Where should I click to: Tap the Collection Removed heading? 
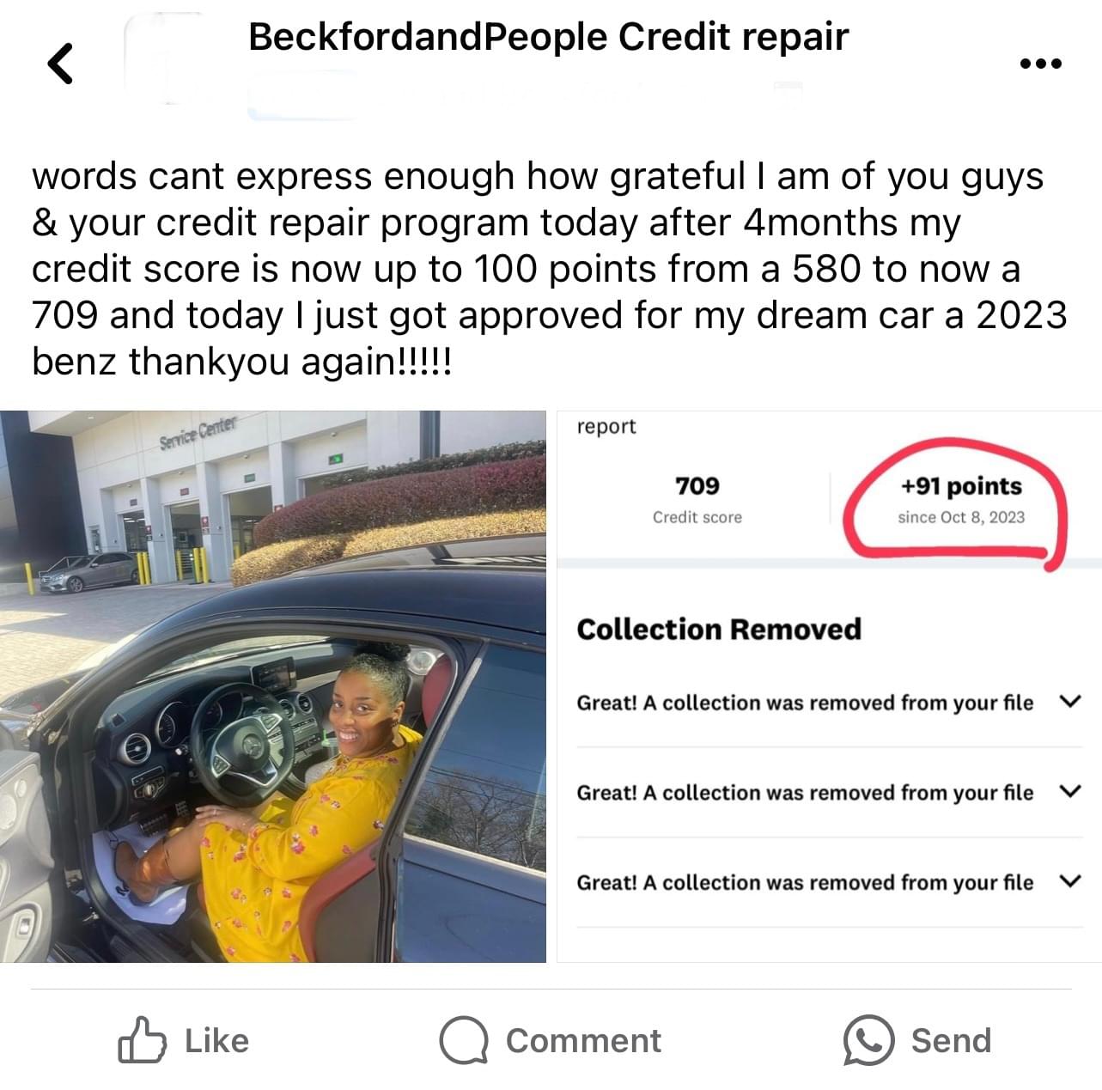tap(719, 630)
